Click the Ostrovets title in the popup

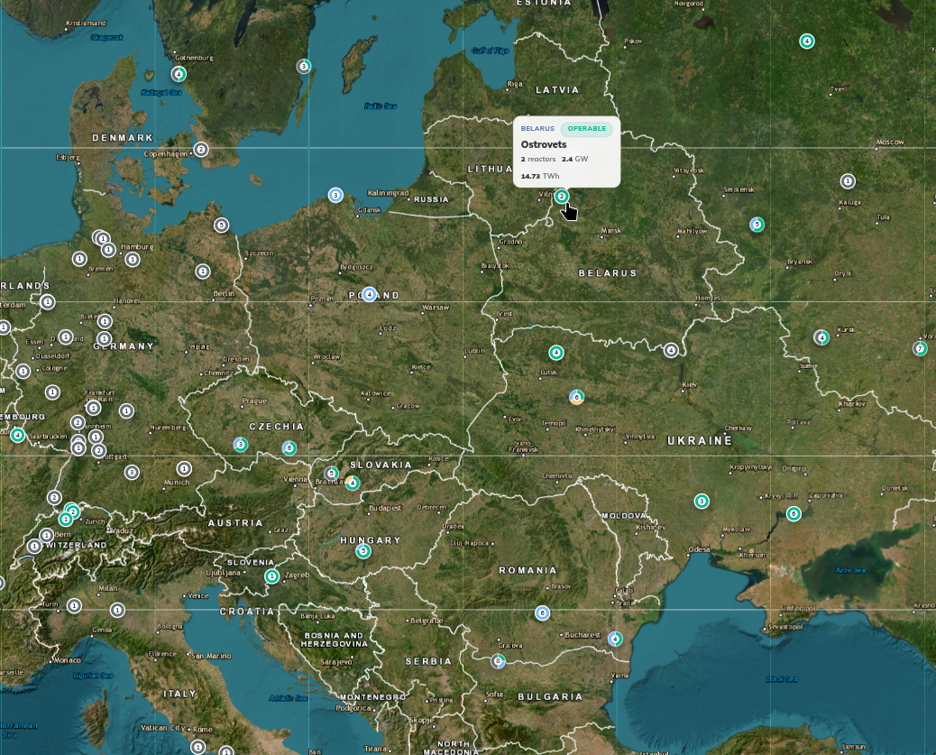coord(544,144)
